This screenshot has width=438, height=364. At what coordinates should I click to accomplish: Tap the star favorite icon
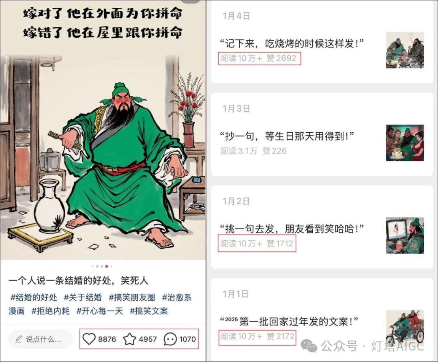(130, 339)
